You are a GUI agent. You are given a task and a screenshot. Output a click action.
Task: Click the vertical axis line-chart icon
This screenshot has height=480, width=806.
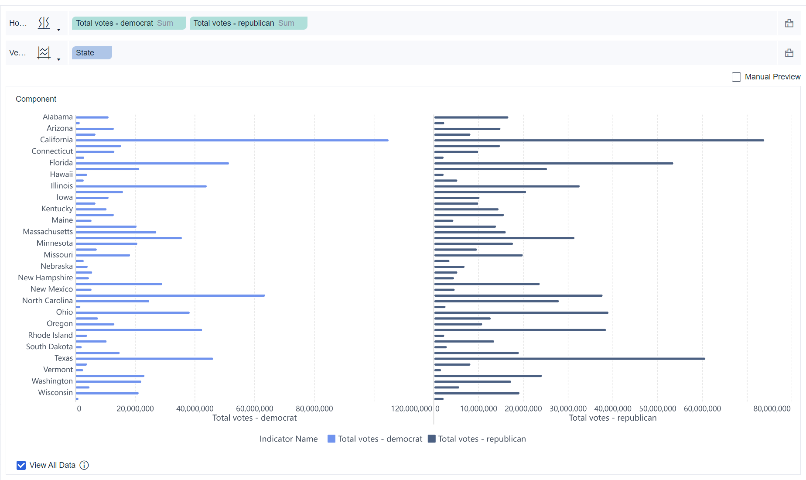pyautogui.click(x=44, y=53)
